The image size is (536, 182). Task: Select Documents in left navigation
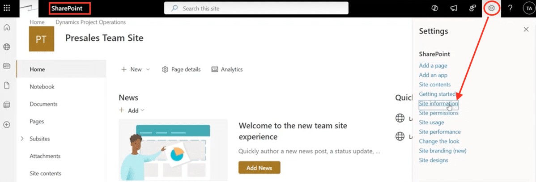pos(43,104)
